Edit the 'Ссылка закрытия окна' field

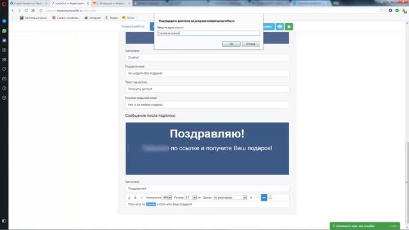(x=207, y=105)
